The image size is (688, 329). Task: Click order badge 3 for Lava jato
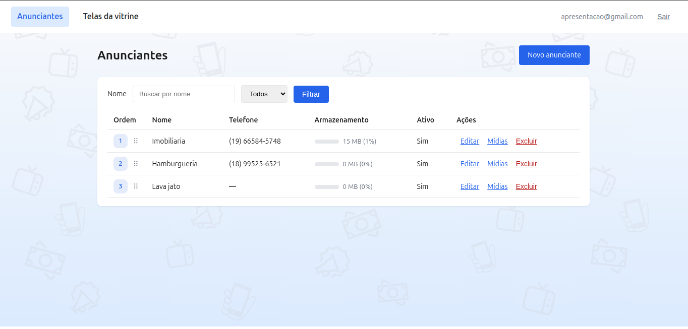coord(120,186)
